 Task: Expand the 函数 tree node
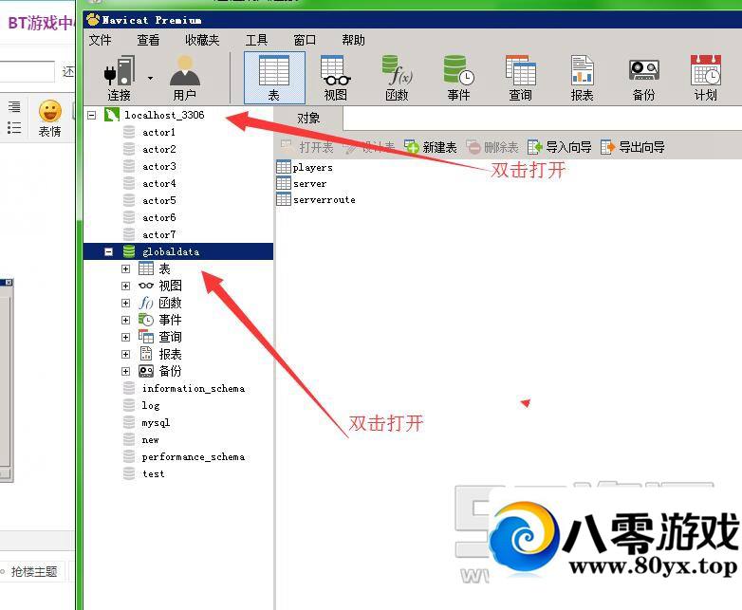125,303
